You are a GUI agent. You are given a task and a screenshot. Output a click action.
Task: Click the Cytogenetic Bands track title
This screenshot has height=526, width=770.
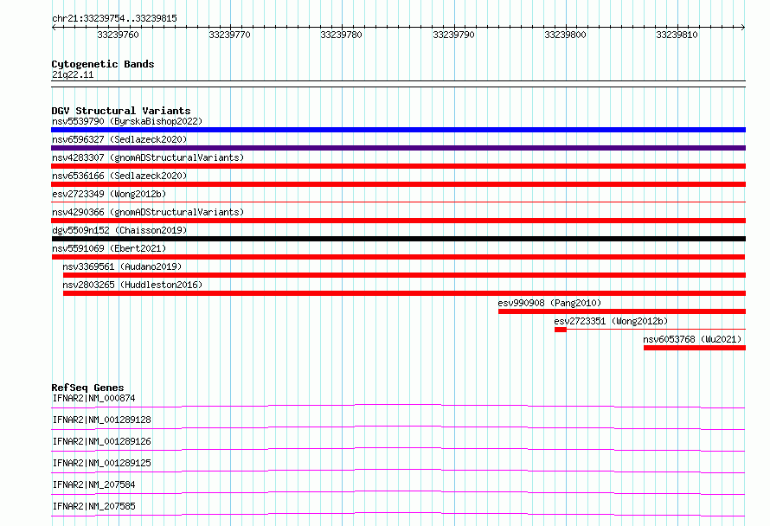[103, 64]
